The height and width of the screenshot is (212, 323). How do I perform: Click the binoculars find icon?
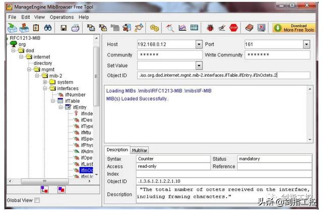tap(48, 28)
